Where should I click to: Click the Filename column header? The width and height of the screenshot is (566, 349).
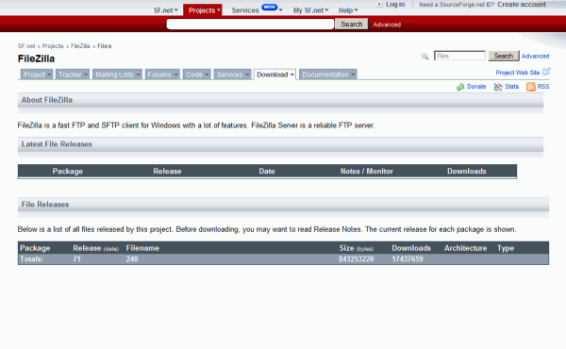[x=142, y=248]
